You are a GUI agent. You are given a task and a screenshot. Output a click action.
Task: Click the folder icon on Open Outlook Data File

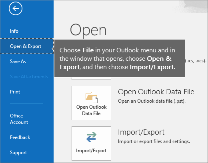(92, 97)
